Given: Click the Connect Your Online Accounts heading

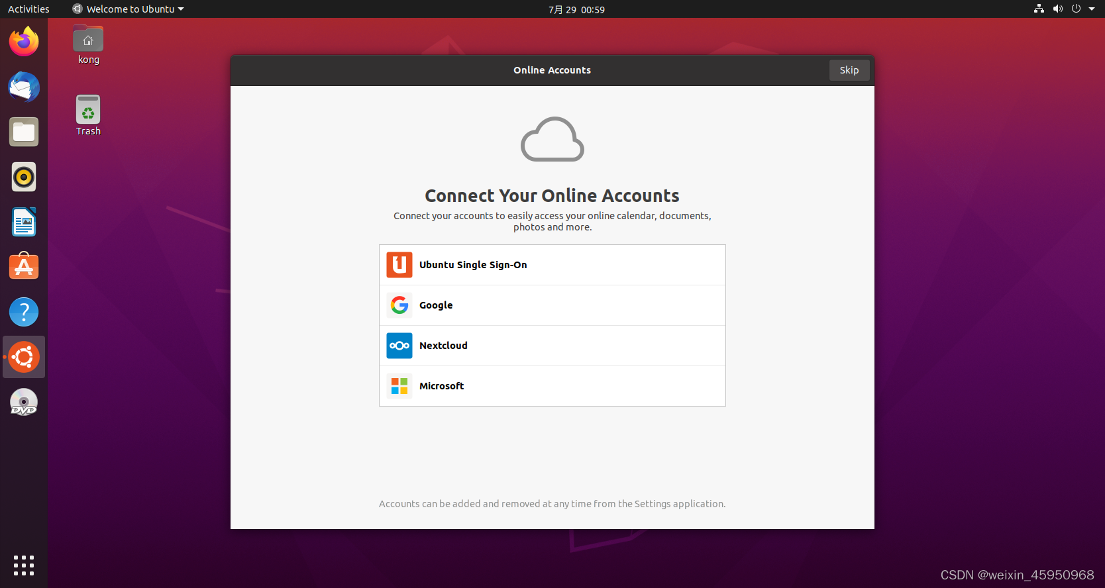Looking at the screenshot, I should pos(552,195).
